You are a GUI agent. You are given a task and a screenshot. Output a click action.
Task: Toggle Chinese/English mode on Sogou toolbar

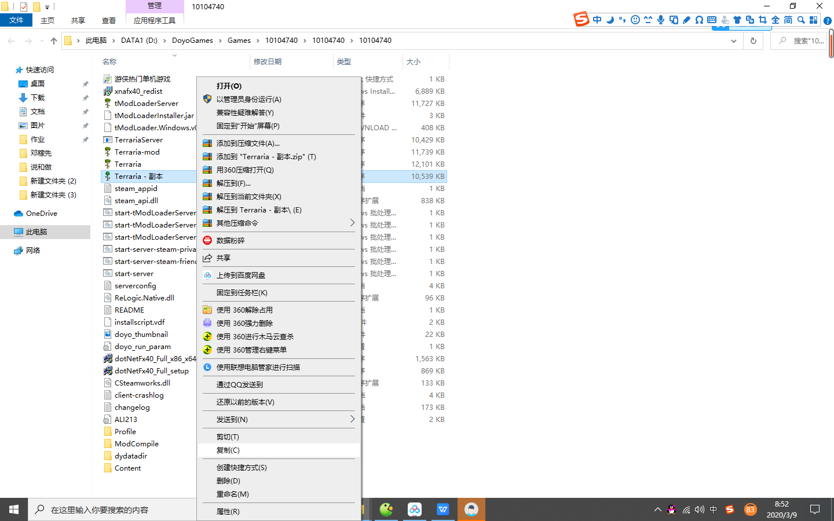(x=597, y=20)
